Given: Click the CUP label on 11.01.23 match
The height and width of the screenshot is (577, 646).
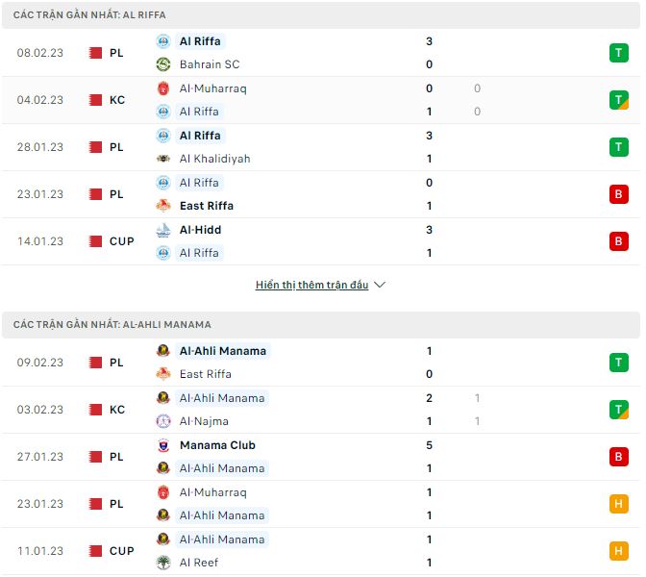Looking at the screenshot, I should click(122, 551).
